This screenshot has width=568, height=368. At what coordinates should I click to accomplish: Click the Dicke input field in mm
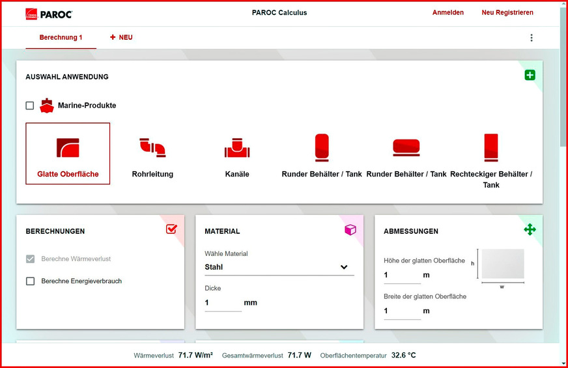(223, 303)
